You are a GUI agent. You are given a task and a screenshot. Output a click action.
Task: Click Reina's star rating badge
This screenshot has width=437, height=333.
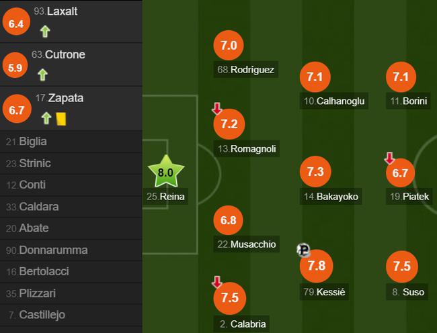[165, 171]
